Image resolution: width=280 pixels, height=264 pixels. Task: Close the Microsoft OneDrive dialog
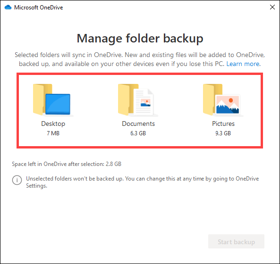coord(272,7)
